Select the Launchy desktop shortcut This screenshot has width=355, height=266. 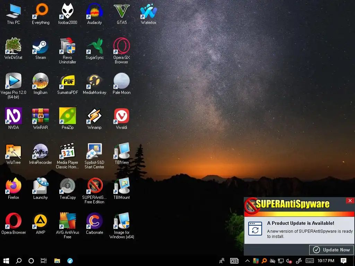tap(41, 189)
